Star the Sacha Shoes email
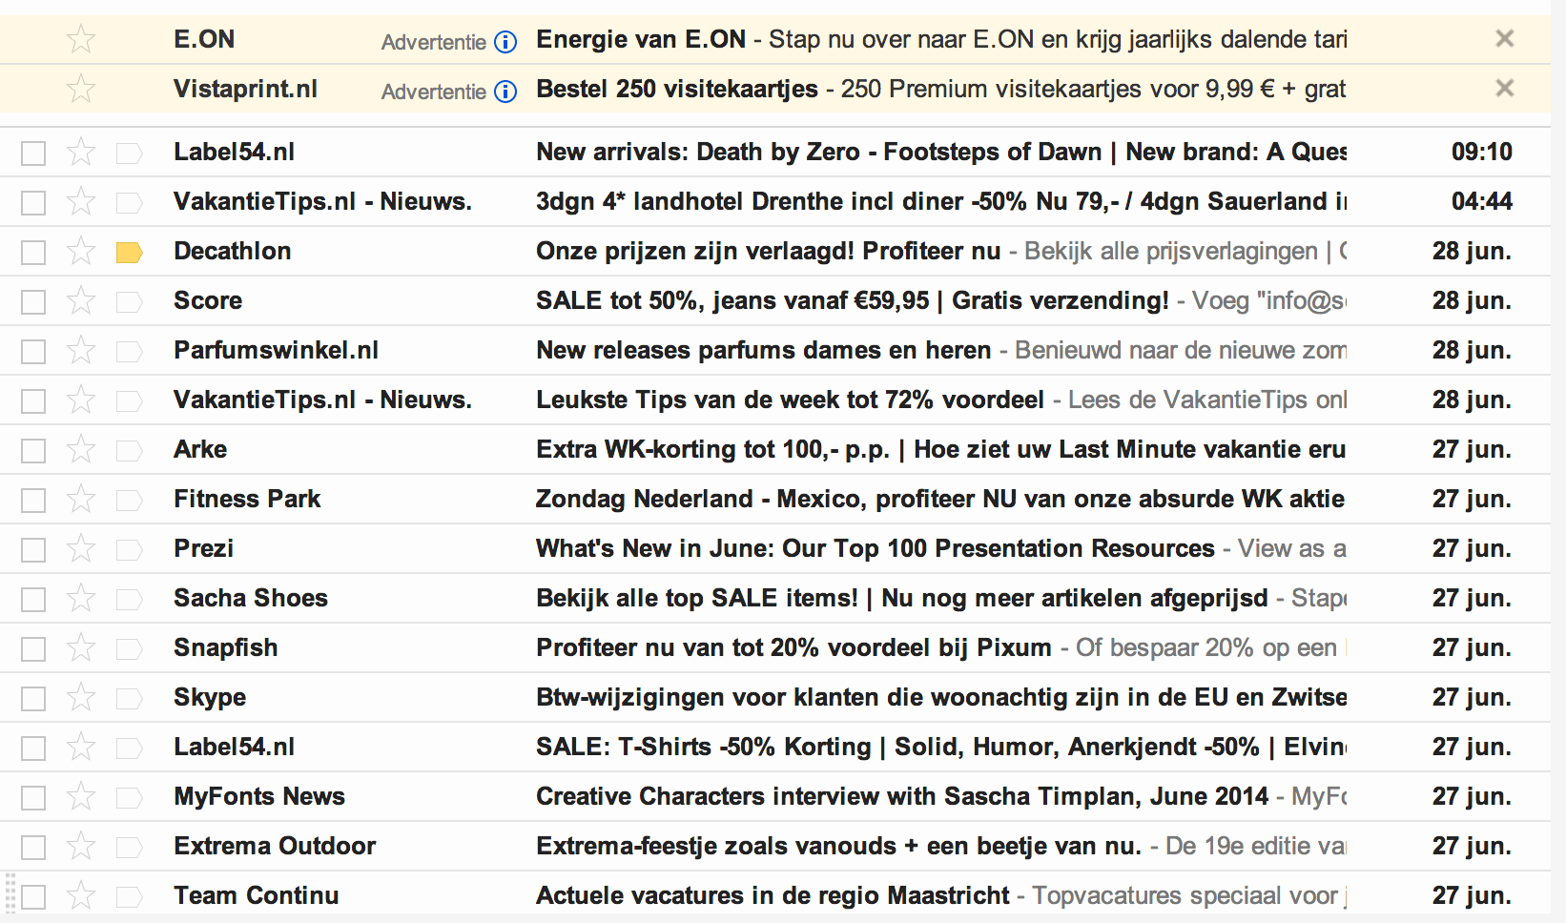Viewport: 1566px width, 923px height. coord(81,598)
